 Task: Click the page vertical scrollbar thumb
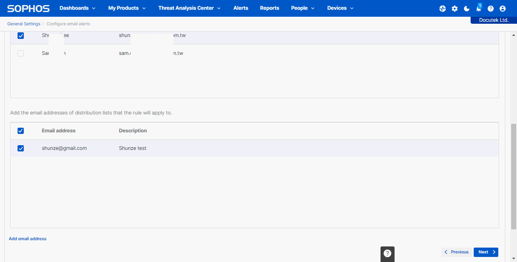click(513, 176)
